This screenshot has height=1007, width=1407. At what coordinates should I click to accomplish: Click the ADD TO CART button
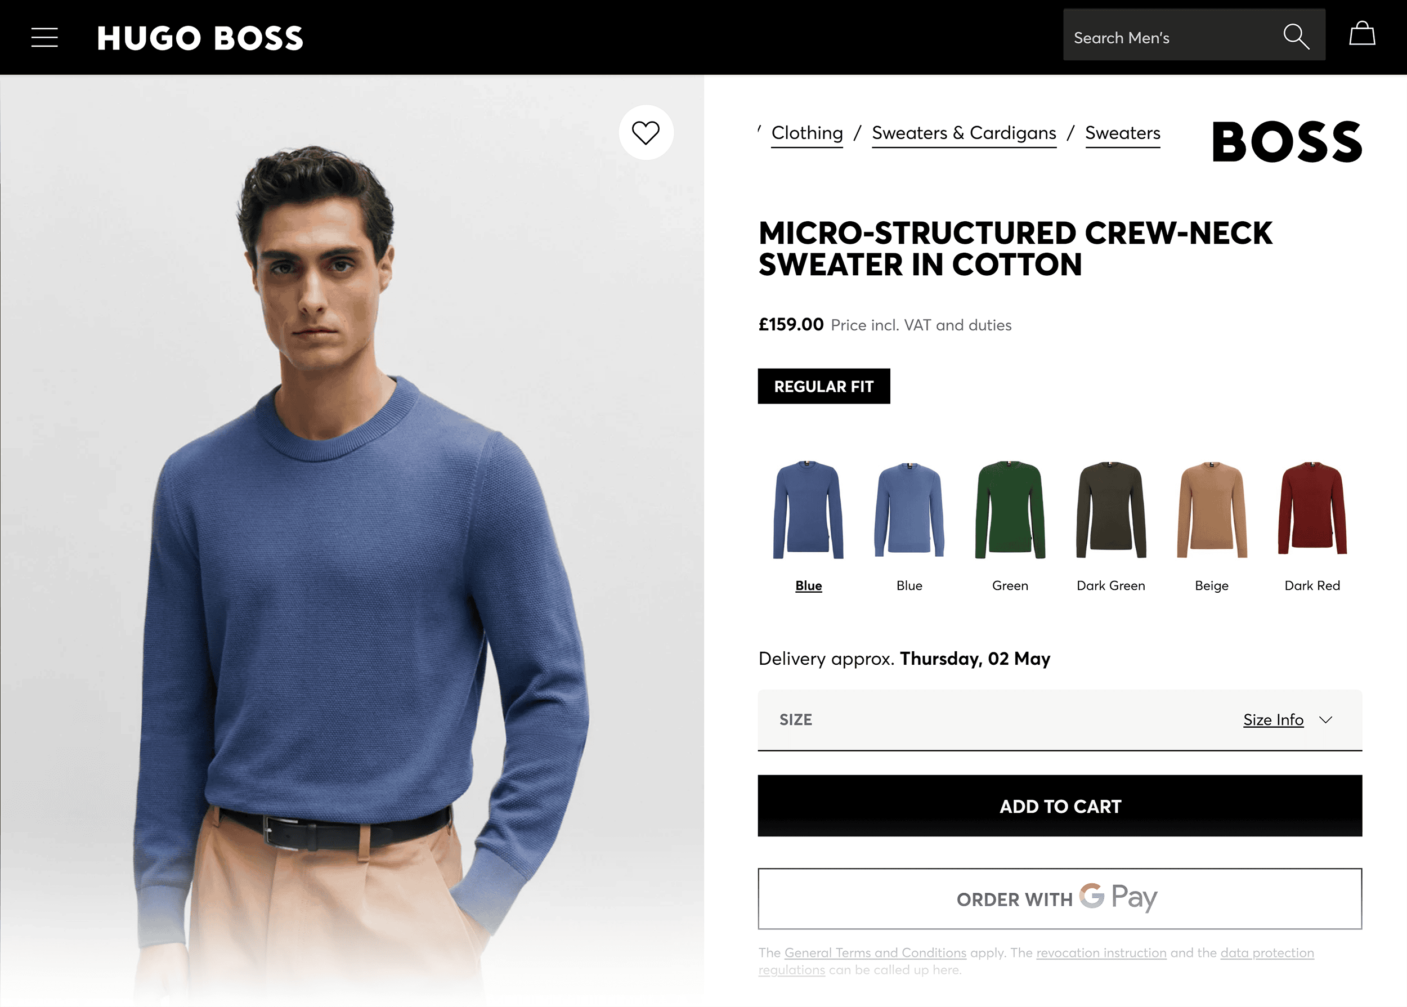coord(1060,806)
